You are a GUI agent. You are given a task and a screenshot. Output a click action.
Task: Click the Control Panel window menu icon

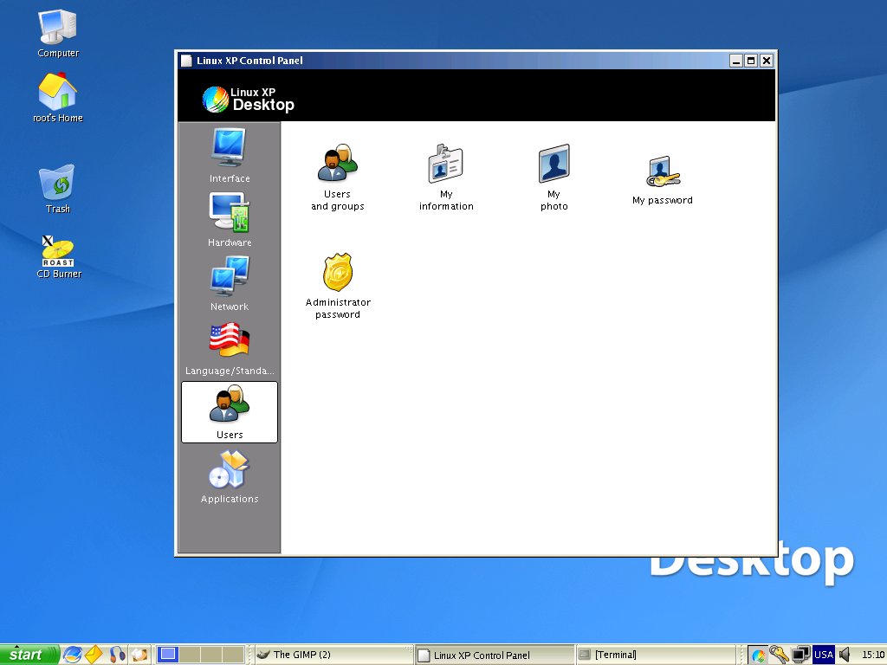[x=186, y=61]
